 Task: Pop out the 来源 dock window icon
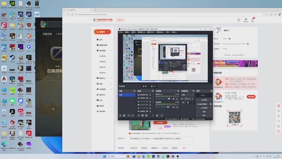pyautogui.click(x=153, y=91)
